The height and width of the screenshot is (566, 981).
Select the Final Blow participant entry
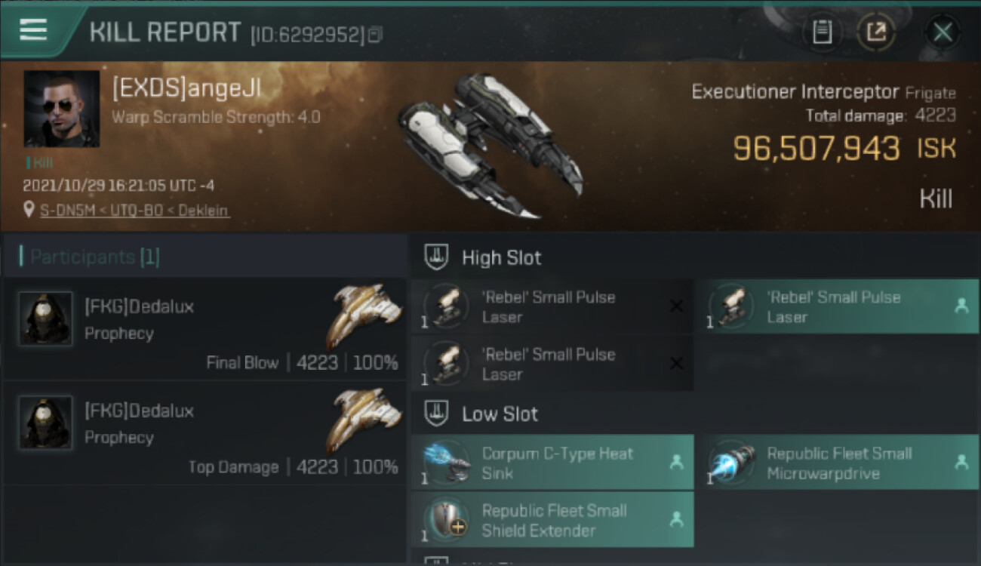pyautogui.click(x=205, y=328)
